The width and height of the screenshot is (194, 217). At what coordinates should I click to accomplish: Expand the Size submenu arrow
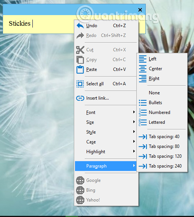[134, 122]
